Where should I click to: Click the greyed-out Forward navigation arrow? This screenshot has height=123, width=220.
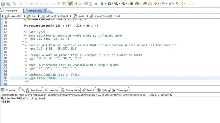point(190,4)
